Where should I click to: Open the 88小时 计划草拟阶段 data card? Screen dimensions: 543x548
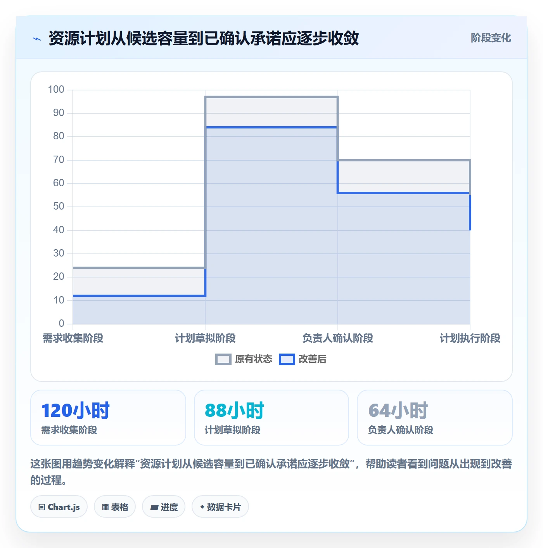(x=271, y=418)
